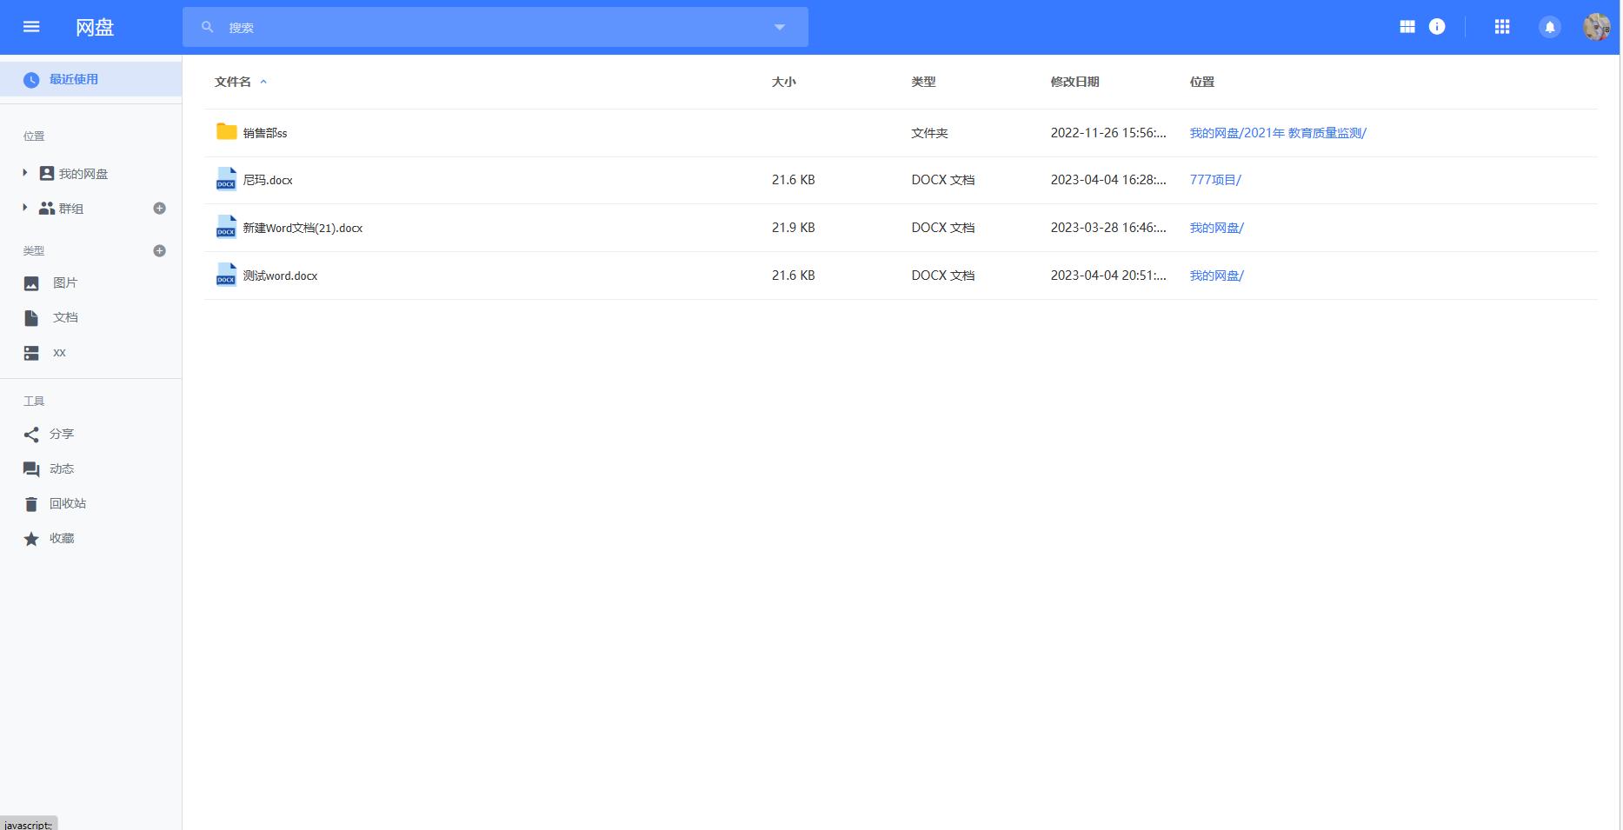
Task: Open the 销售部ss folder
Action: point(265,133)
